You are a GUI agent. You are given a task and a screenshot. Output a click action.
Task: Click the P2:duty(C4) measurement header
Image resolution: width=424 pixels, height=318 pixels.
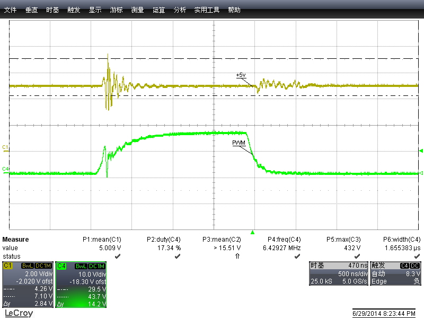(164, 240)
